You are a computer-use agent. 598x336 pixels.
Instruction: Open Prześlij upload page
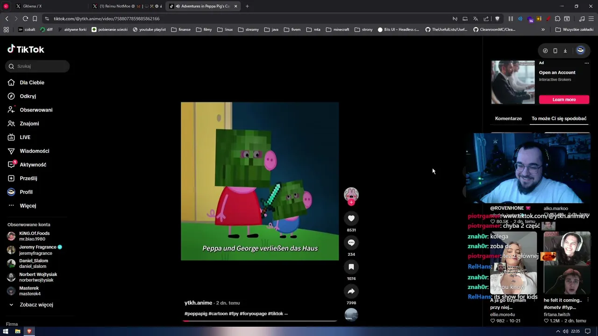22,178
